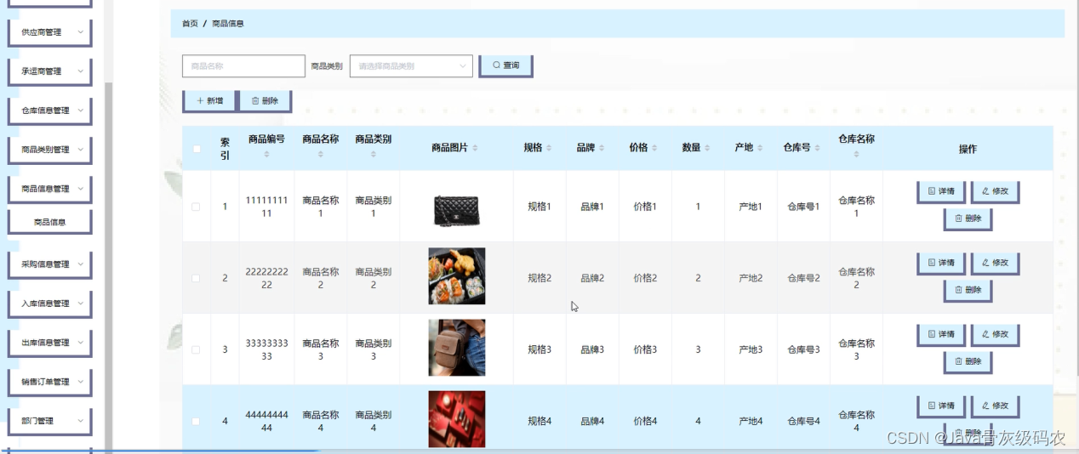Click 删除 for row 1

(968, 218)
